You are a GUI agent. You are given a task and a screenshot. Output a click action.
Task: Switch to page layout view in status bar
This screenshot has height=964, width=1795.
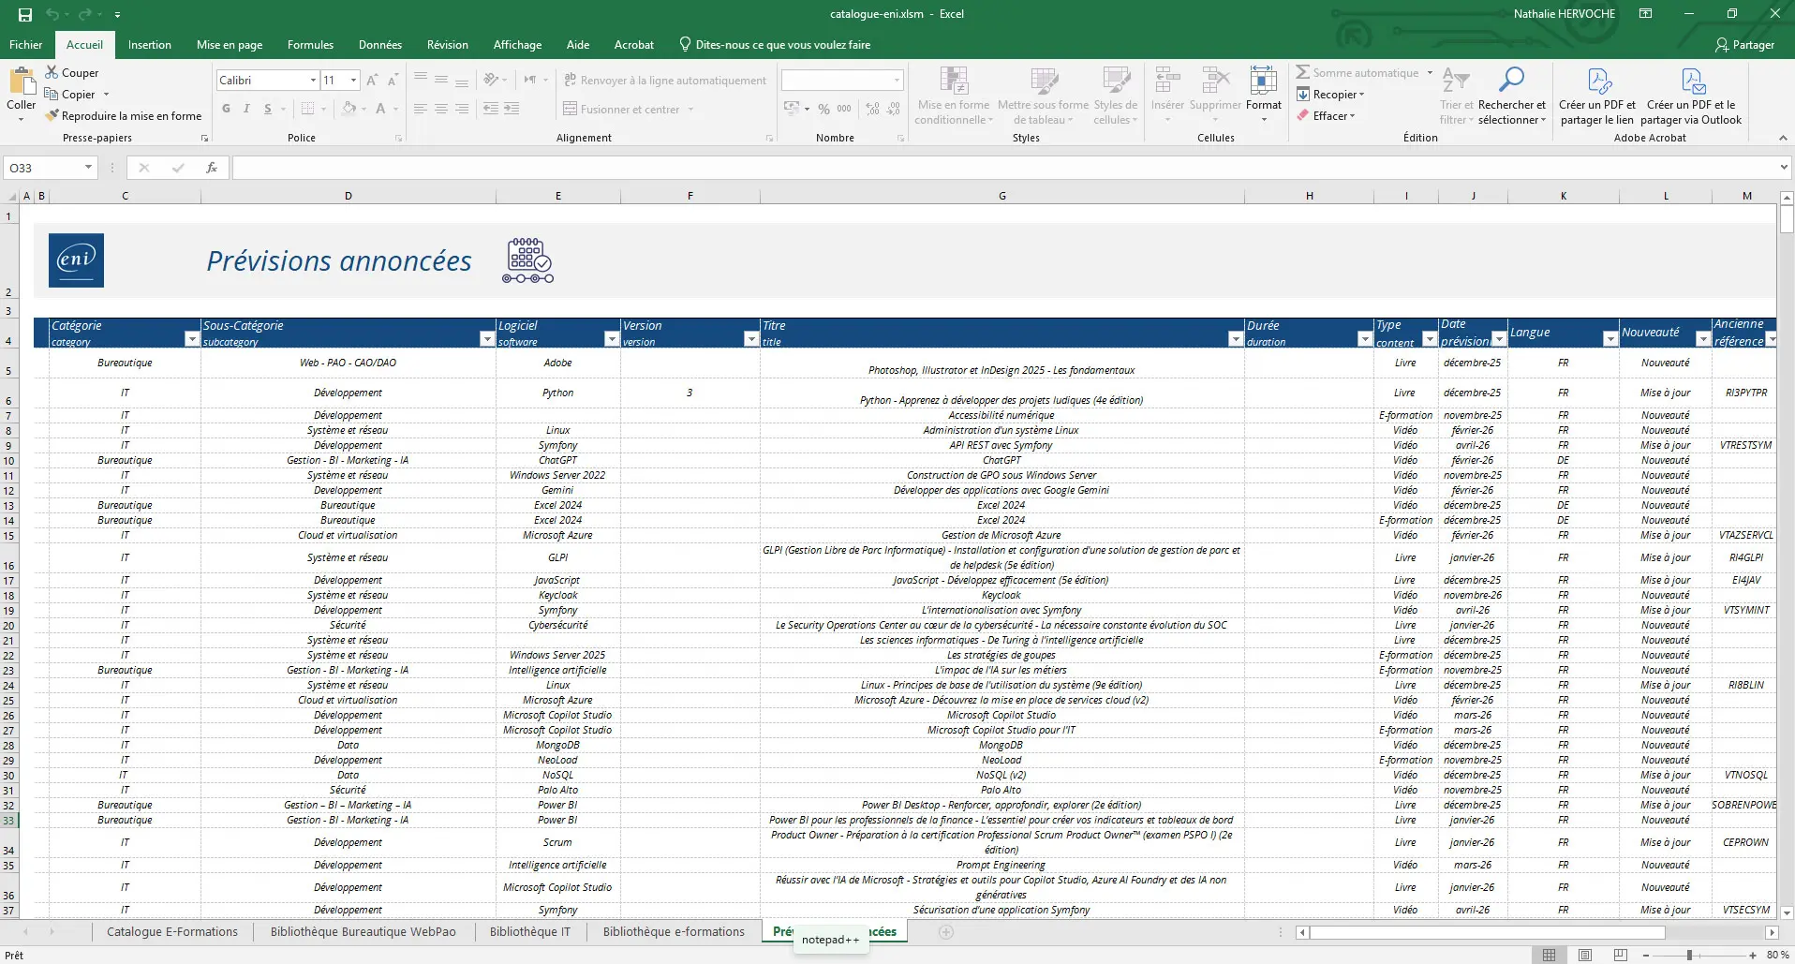pyautogui.click(x=1585, y=955)
